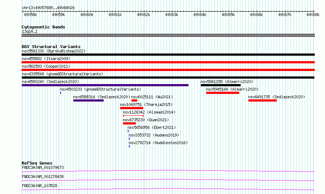Open the nsv3353732 (Audano2019) label
The image size is (325, 194).
point(154,135)
